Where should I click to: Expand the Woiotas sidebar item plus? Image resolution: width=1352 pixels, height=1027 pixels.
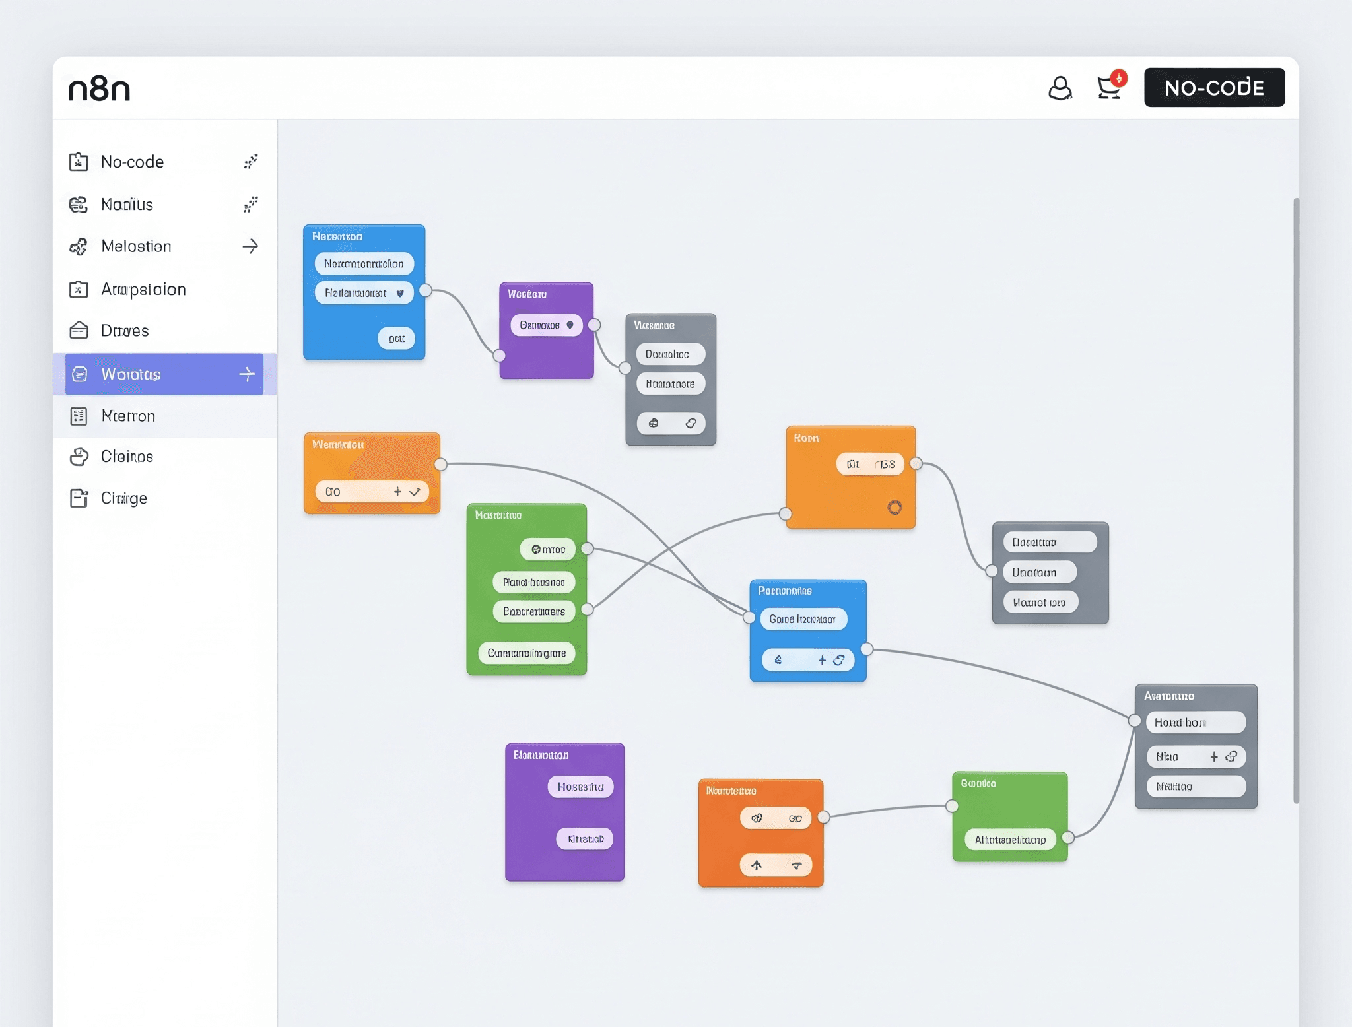[247, 374]
